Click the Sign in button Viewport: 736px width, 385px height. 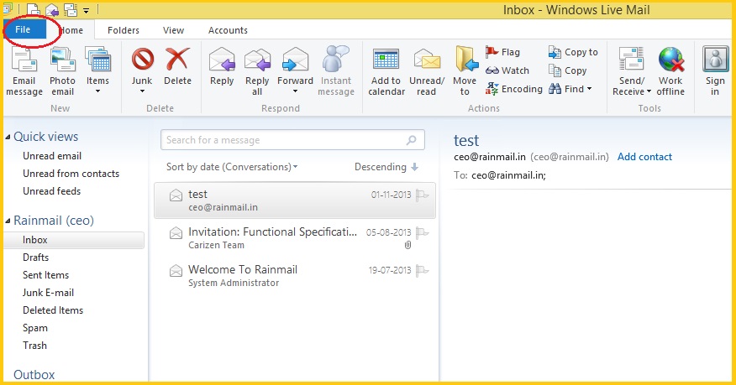pos(715,71)
